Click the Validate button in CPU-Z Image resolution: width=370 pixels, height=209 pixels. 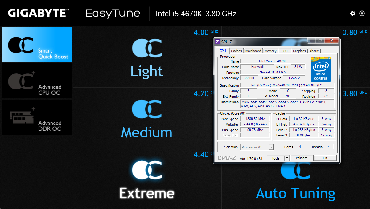tap(302, 158)
